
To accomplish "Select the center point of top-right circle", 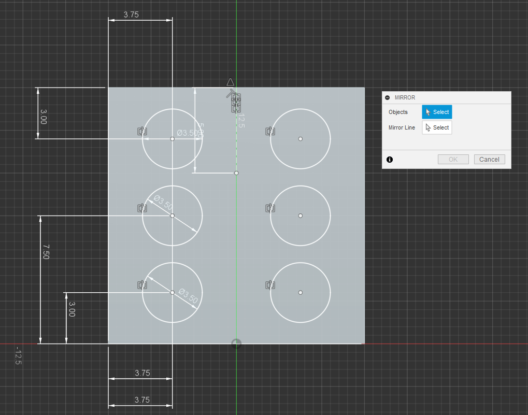I will (301, 139).
